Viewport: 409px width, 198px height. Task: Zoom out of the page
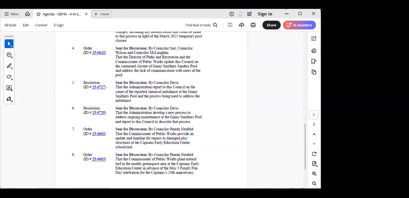pos(314,183)
